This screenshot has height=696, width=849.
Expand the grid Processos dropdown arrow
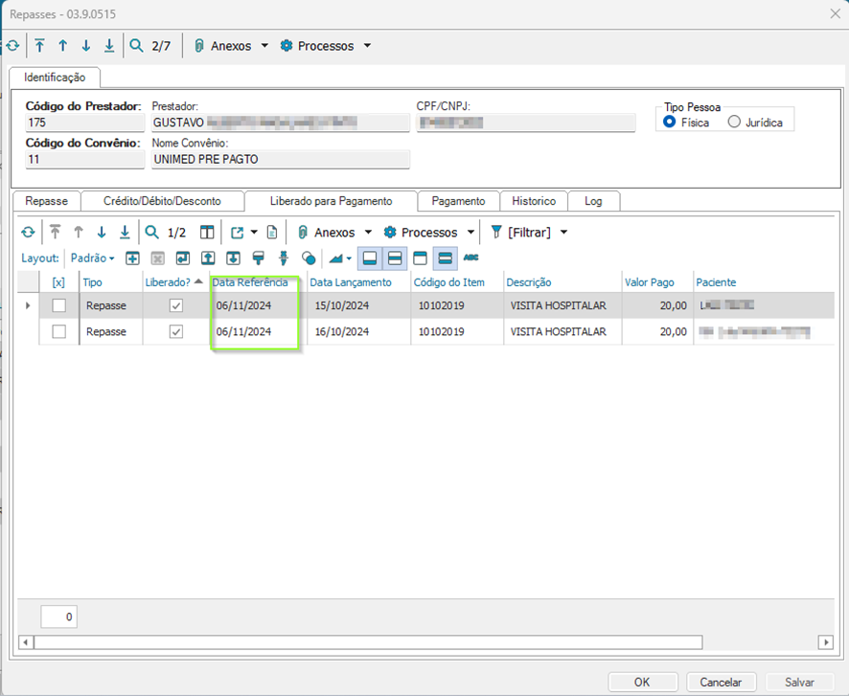point(470,233)
